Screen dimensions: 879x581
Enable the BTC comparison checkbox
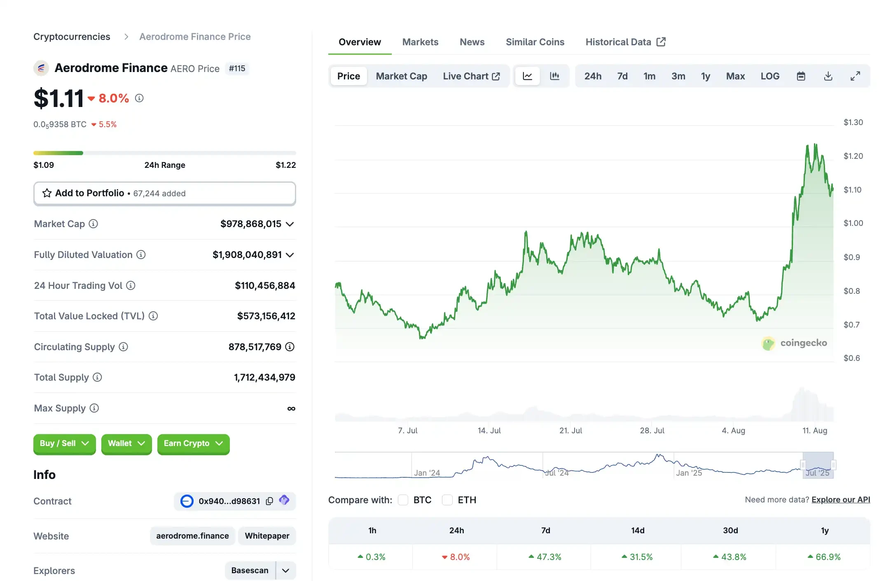point(403,500)
